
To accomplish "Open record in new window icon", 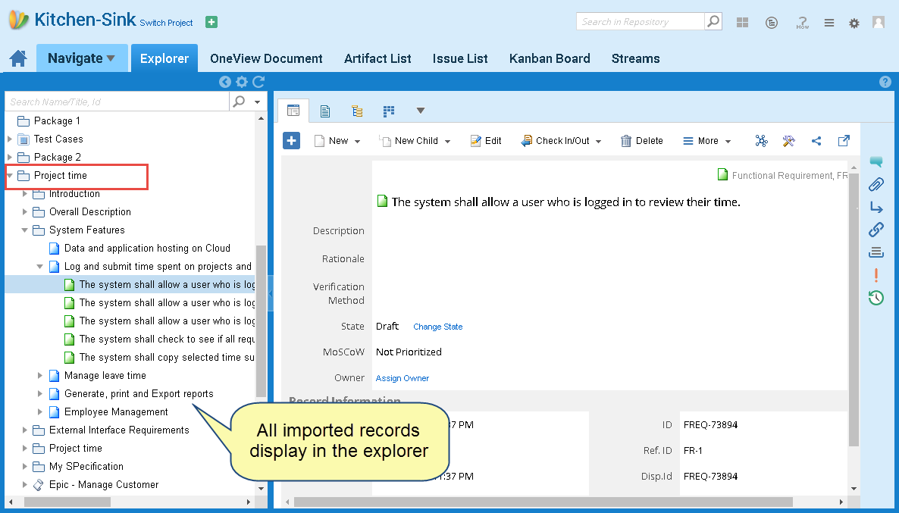I will (x=844, y=140).
